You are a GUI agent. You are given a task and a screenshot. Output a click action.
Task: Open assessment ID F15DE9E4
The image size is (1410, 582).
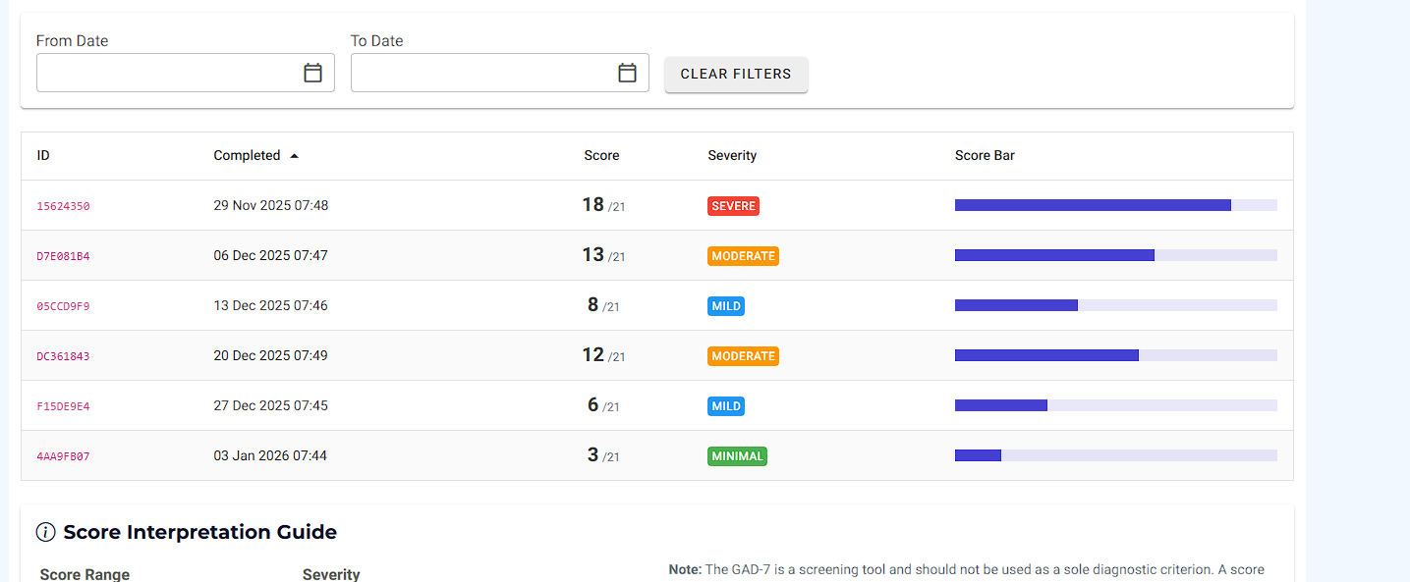pos(63,406)
